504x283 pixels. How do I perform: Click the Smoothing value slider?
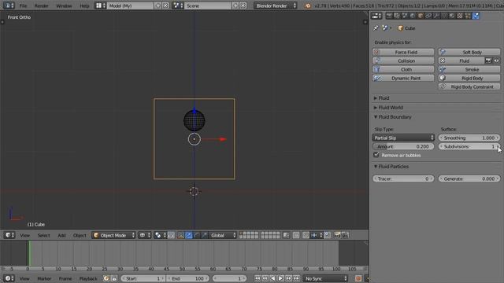coord(469,138)
